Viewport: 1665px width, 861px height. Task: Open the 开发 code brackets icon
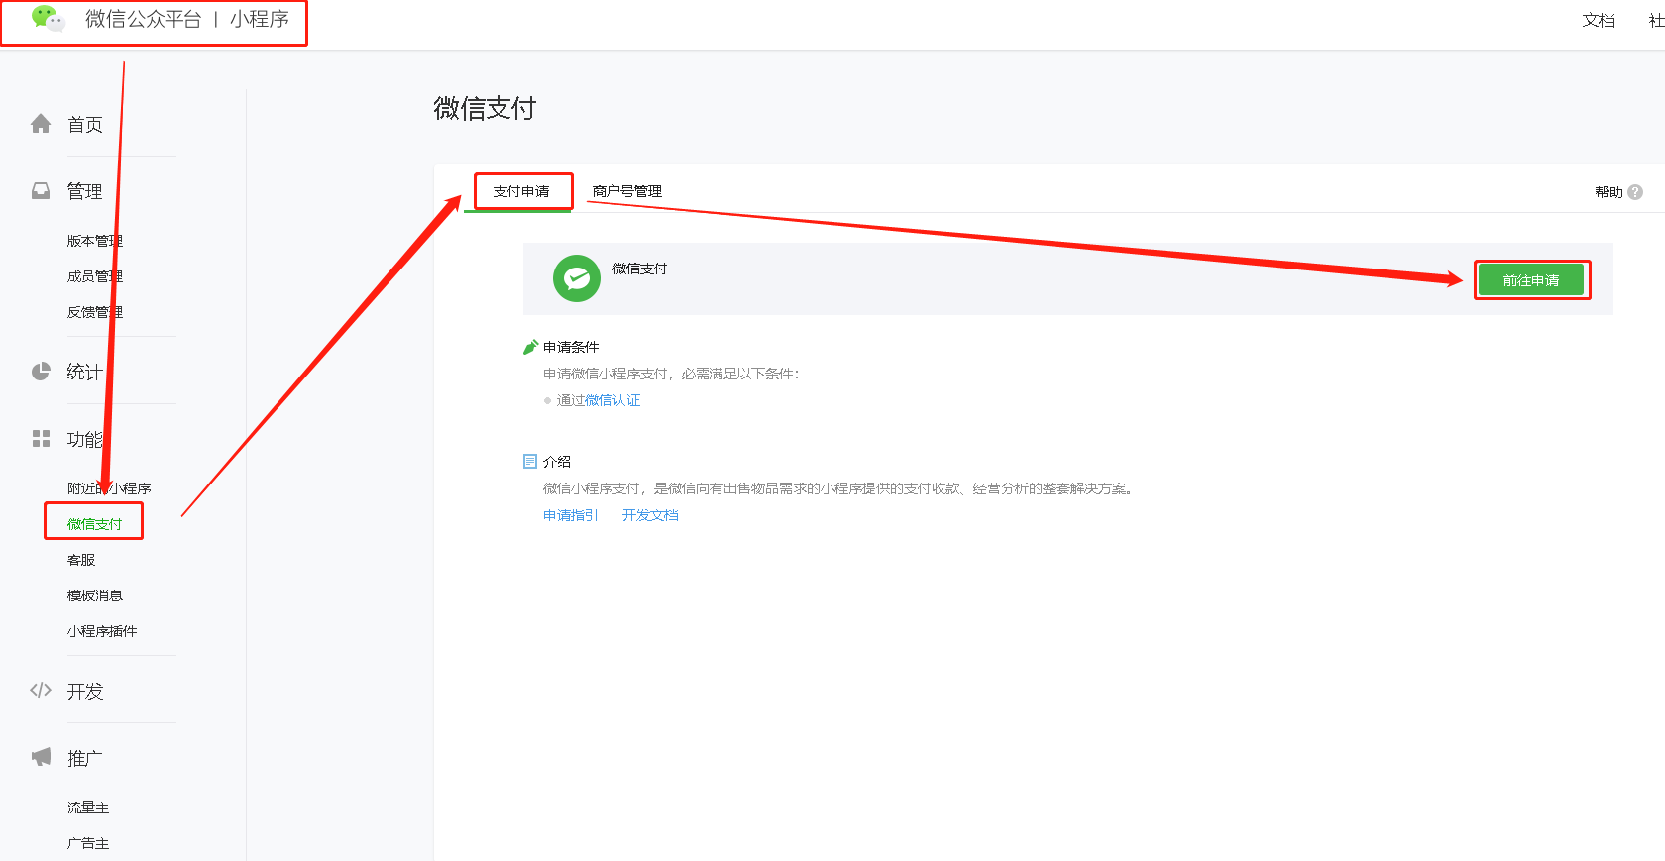coord(41,691)
